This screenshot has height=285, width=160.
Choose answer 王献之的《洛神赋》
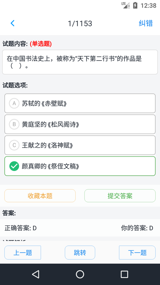(80, 145)
